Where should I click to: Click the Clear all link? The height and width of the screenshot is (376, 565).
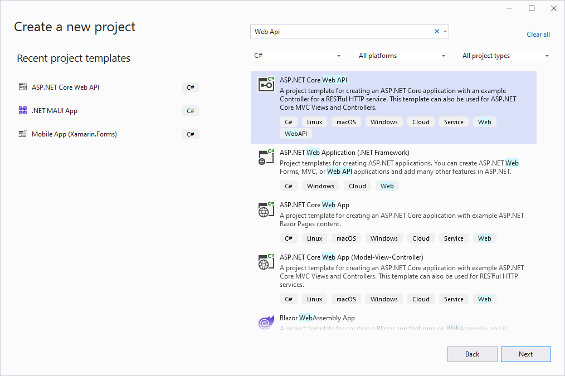[538, 35]
